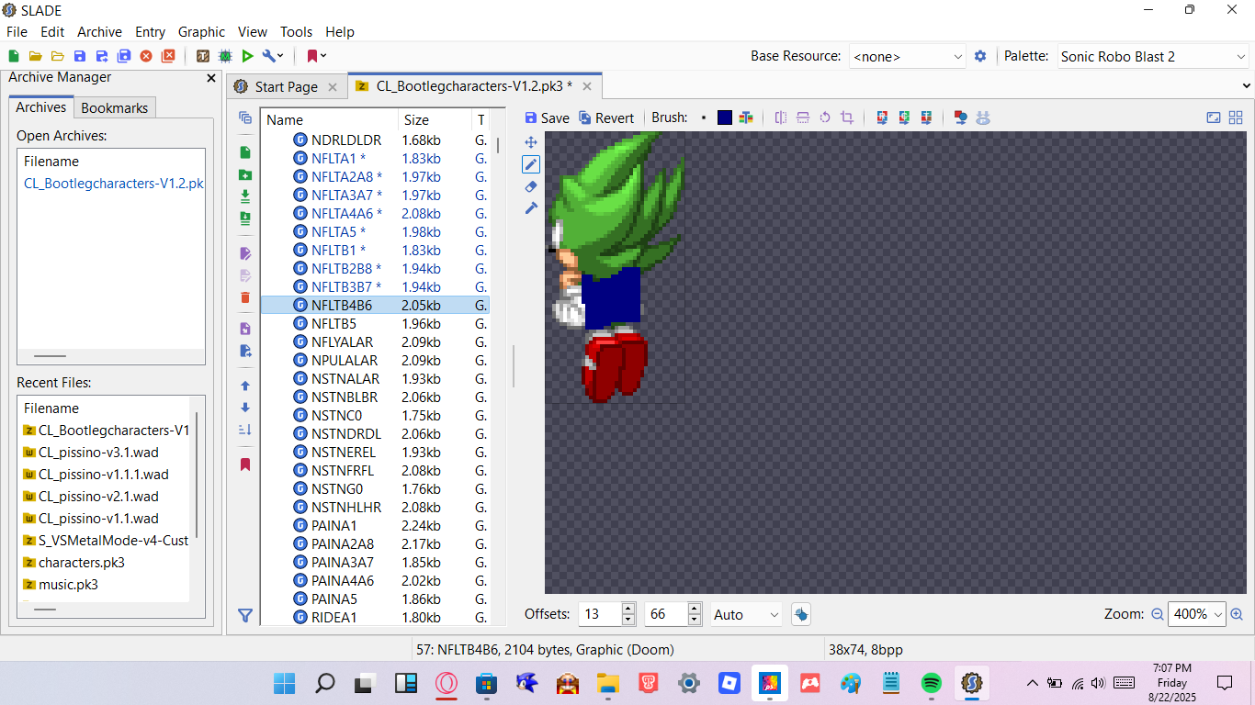The height and width of the screenshot is (705, 1255).
Task: Click the green Run Archive play icon
Action: pyautogui.click(x=247, y=56)
